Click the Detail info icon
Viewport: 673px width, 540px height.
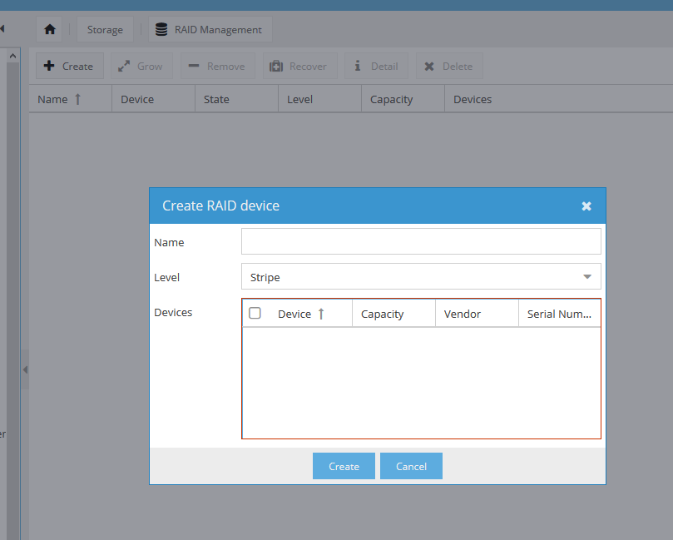(x=358, y=66)
